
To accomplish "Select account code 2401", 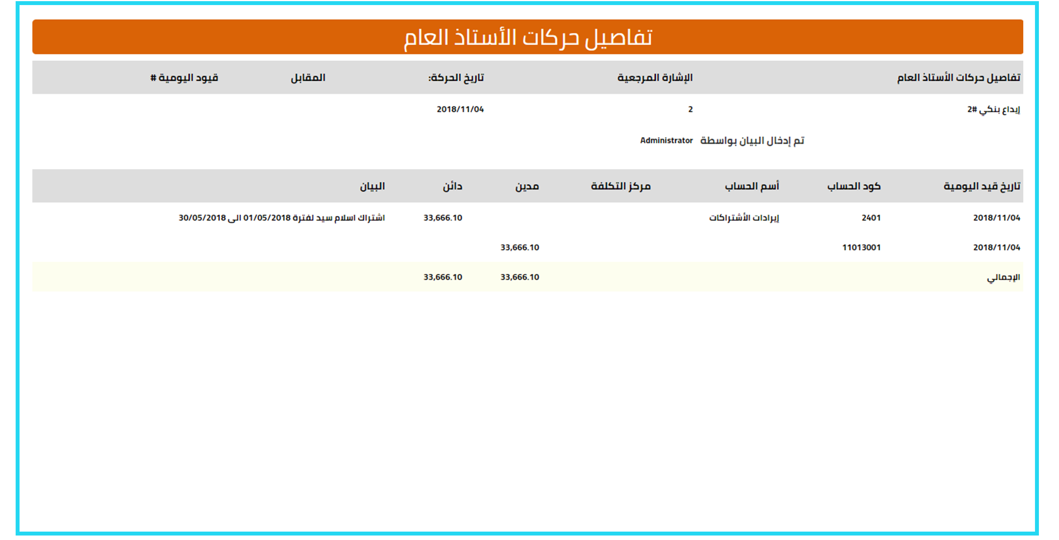I will 871,218.
